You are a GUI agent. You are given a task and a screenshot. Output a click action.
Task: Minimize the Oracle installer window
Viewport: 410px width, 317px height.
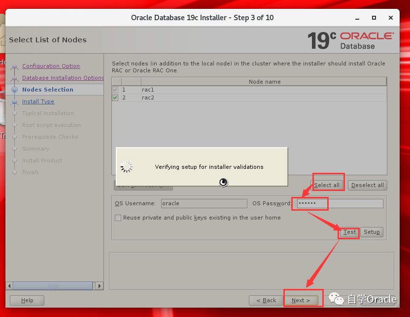[x=357, y=18]
